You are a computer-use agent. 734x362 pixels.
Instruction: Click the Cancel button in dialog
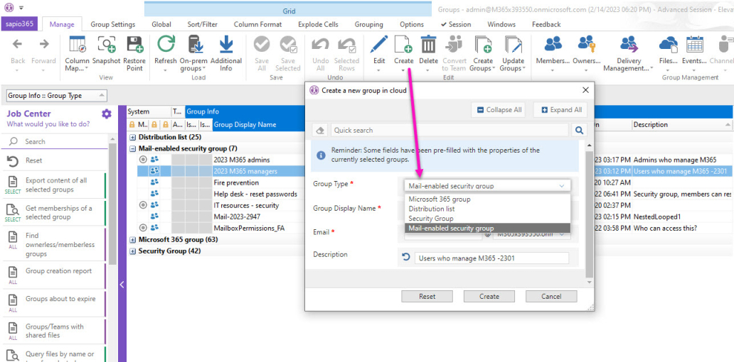(551, 297)
